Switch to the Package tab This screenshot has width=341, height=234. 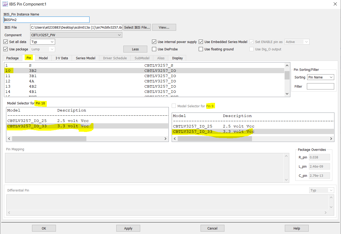coord(13,58)
